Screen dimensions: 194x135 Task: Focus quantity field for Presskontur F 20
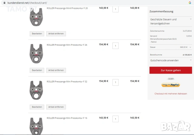(x=115, y=9)
